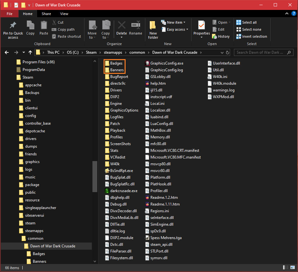
Task: Select warnings.log file
Action: click(221, 90)
